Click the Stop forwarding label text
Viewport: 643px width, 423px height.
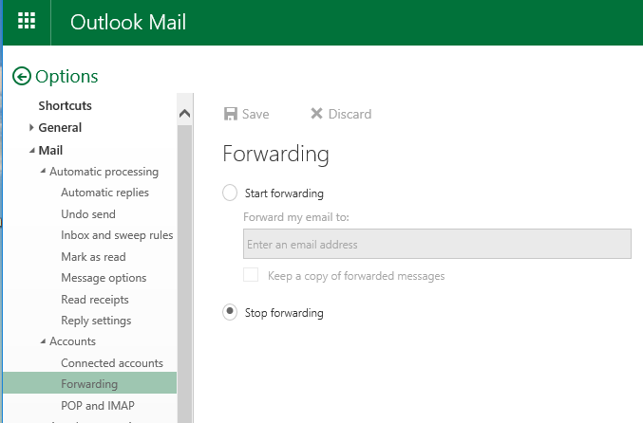pyautogui.click(x=284, y=312)
